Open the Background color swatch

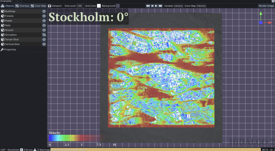click(118, 6)
